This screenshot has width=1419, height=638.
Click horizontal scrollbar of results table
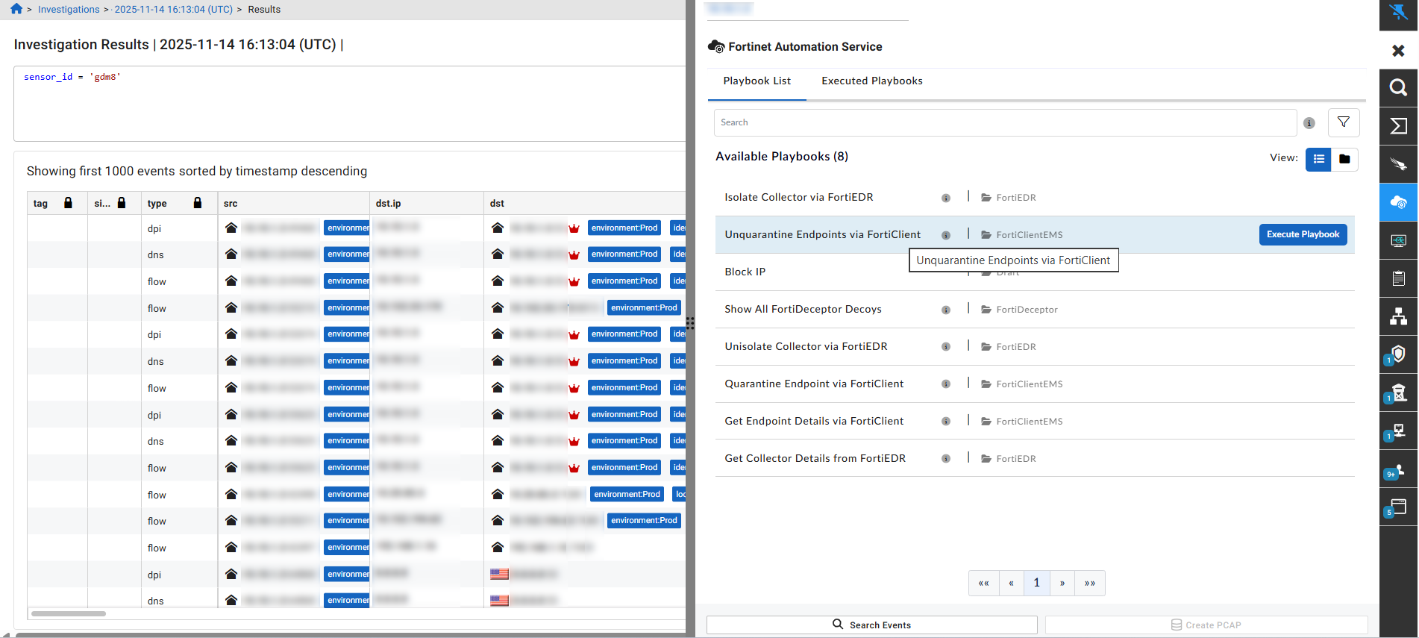click(x=69, y=614)
